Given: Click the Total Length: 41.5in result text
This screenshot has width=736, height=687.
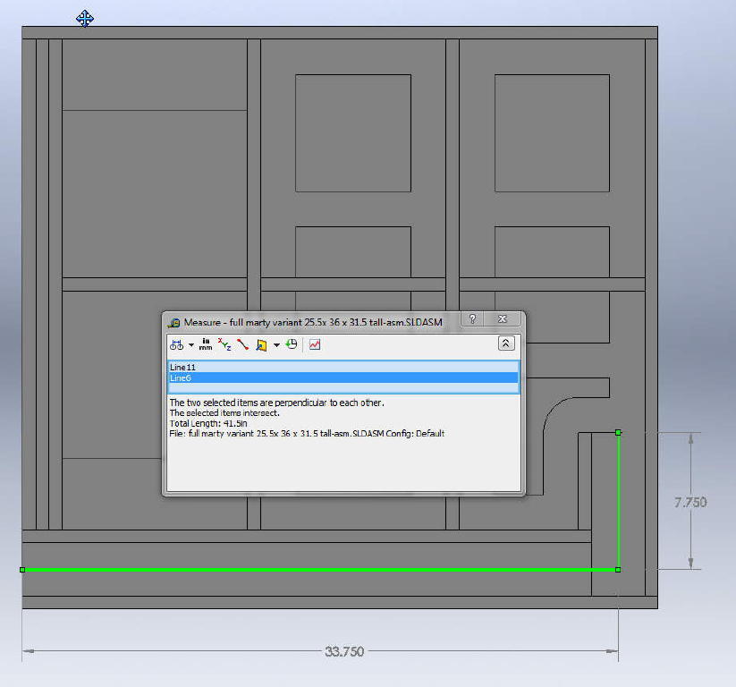Looking at the screenshot, I should coord(208,423).
